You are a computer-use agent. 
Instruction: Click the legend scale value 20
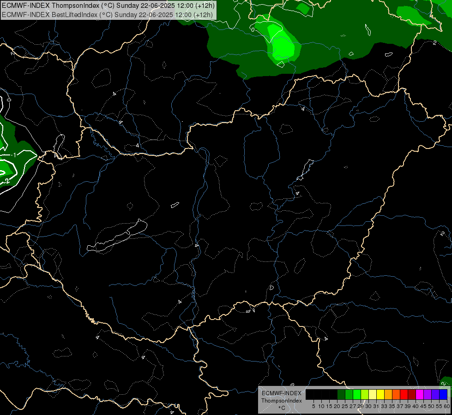(337, 406)
